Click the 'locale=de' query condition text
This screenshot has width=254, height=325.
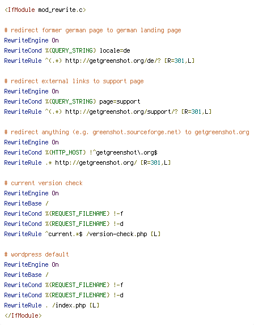click(x=115, y=50)
